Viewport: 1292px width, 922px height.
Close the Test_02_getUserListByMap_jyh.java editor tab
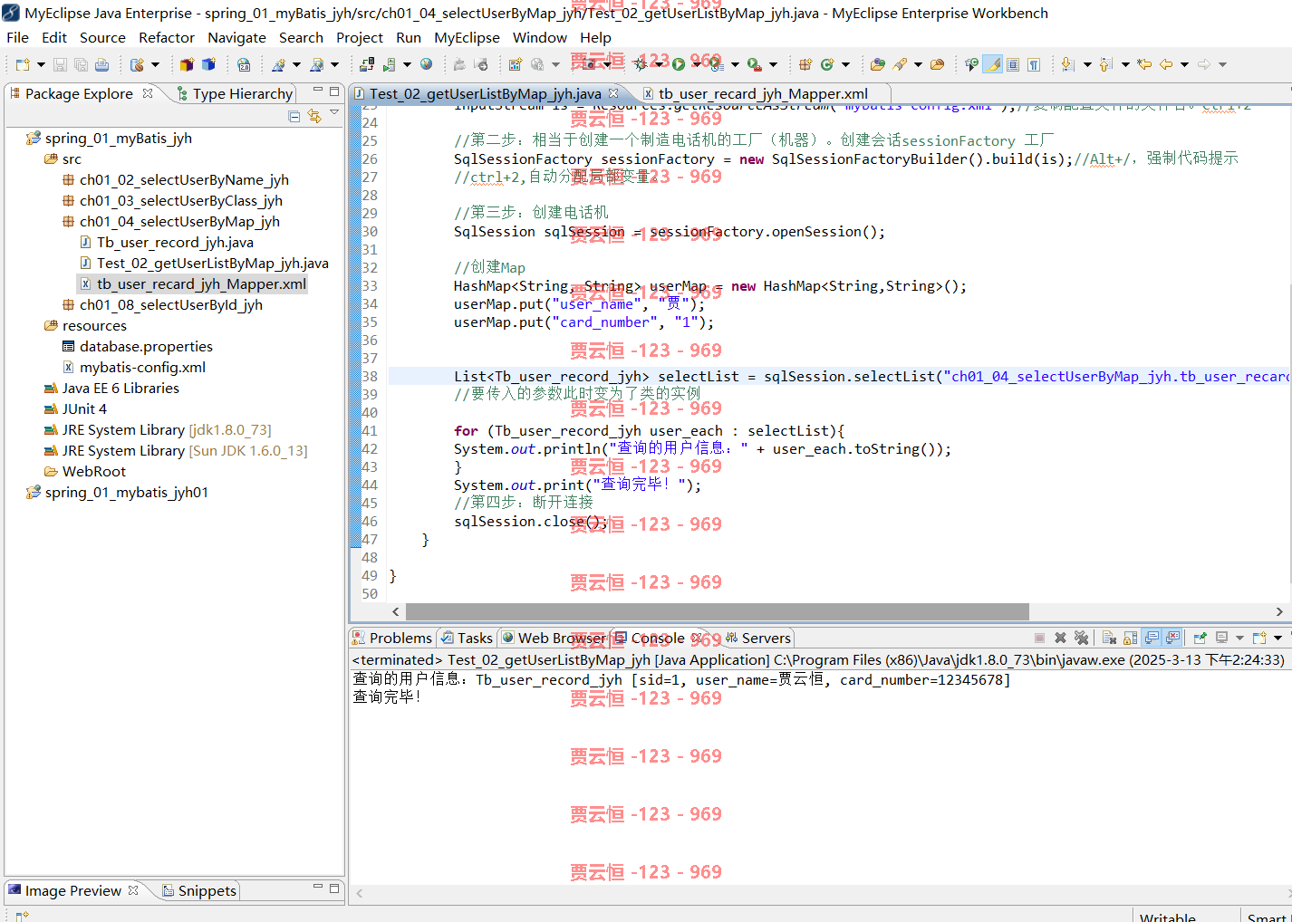click(x=613, y=93)
